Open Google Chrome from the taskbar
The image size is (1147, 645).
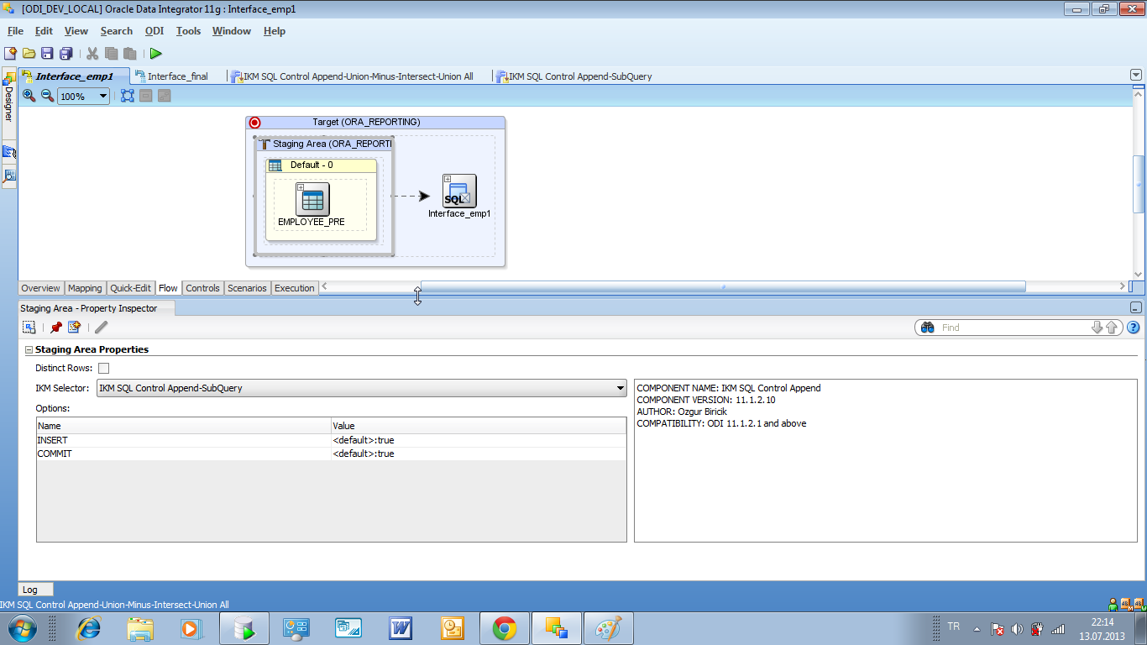pyautogui.click(x=505, y=628)
